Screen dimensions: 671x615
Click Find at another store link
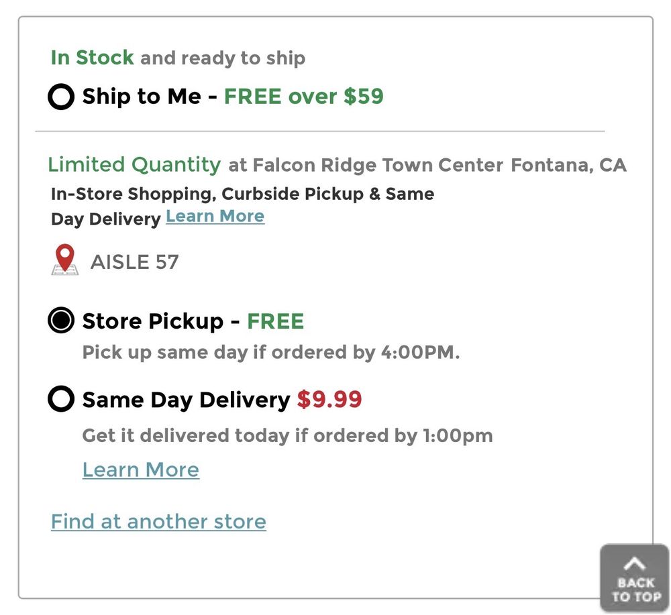[x=158, y=522]
